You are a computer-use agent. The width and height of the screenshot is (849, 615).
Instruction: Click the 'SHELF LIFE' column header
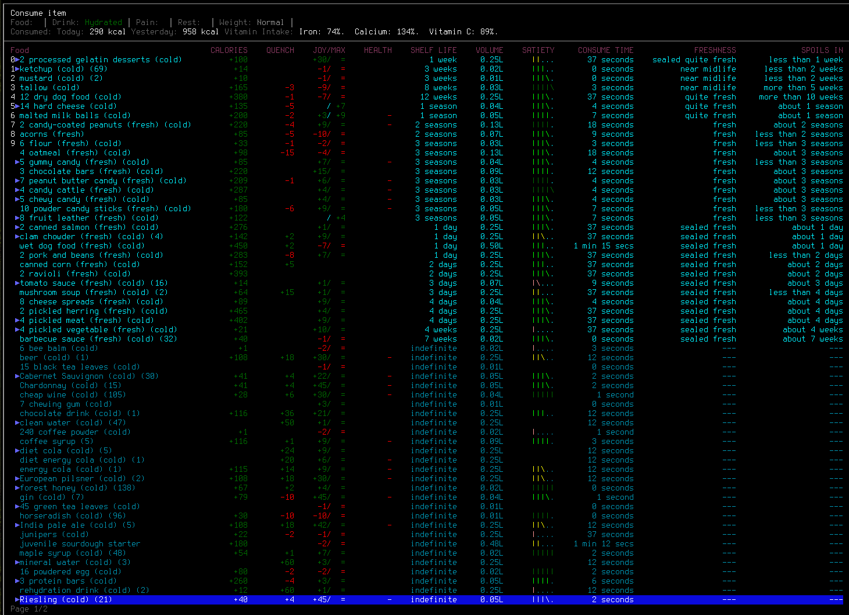click(434, 51)
